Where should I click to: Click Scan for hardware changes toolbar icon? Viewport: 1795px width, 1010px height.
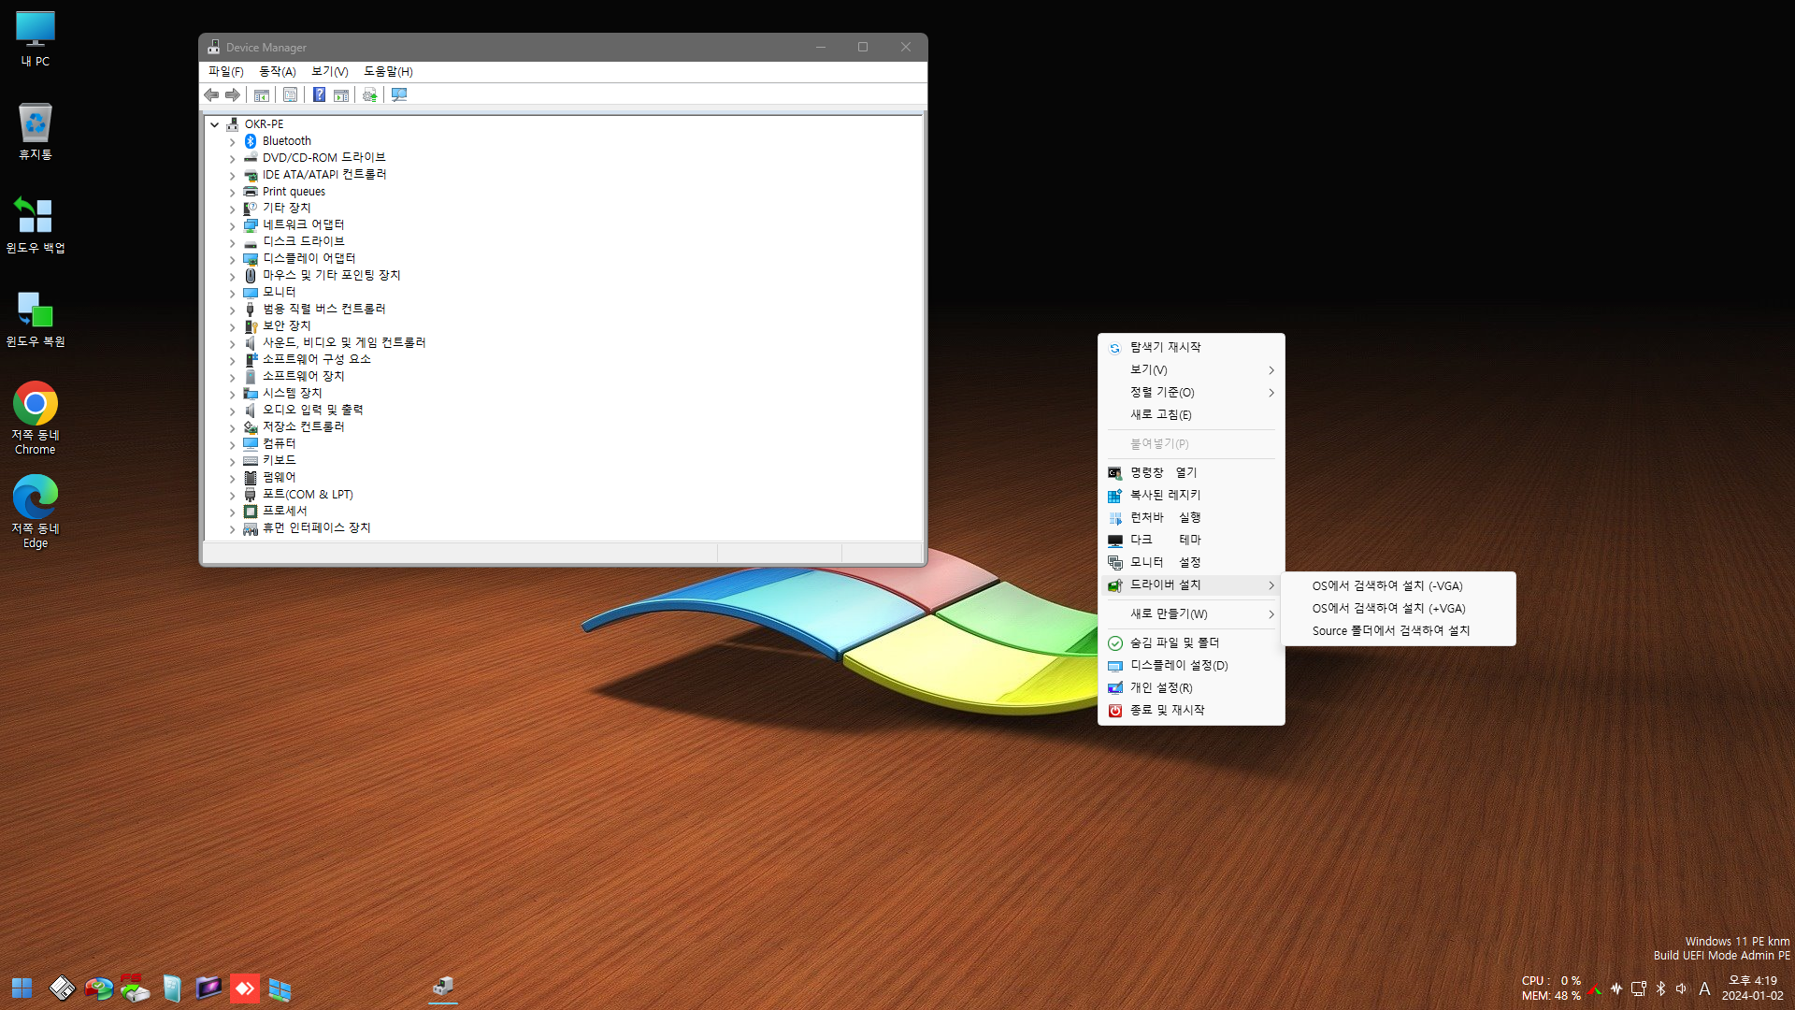[399, 94]
